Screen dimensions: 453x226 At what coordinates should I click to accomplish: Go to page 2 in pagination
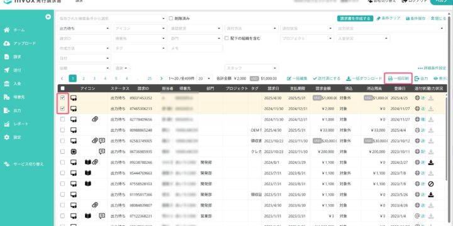point(83,78)
